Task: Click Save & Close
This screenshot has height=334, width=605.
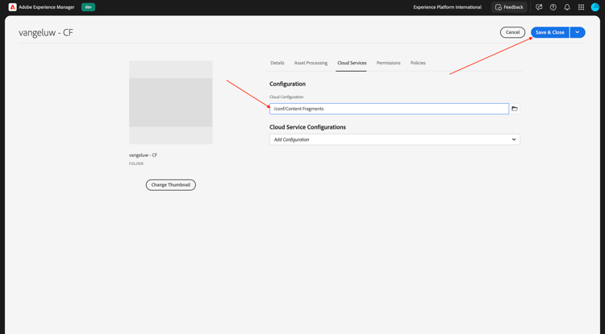Action: point(550,32)
